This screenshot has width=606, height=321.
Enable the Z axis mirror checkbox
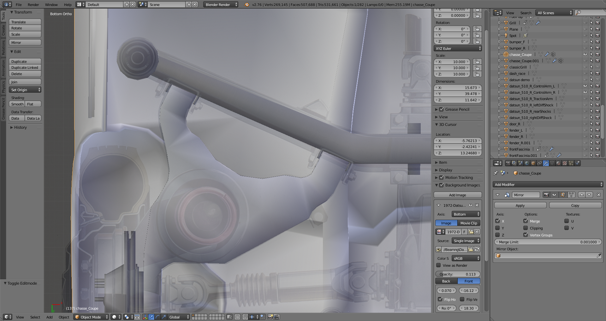coord(498,235)
